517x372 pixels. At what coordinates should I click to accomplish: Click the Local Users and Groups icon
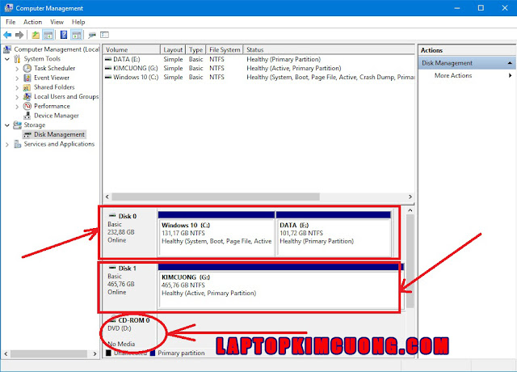(27, 96)
